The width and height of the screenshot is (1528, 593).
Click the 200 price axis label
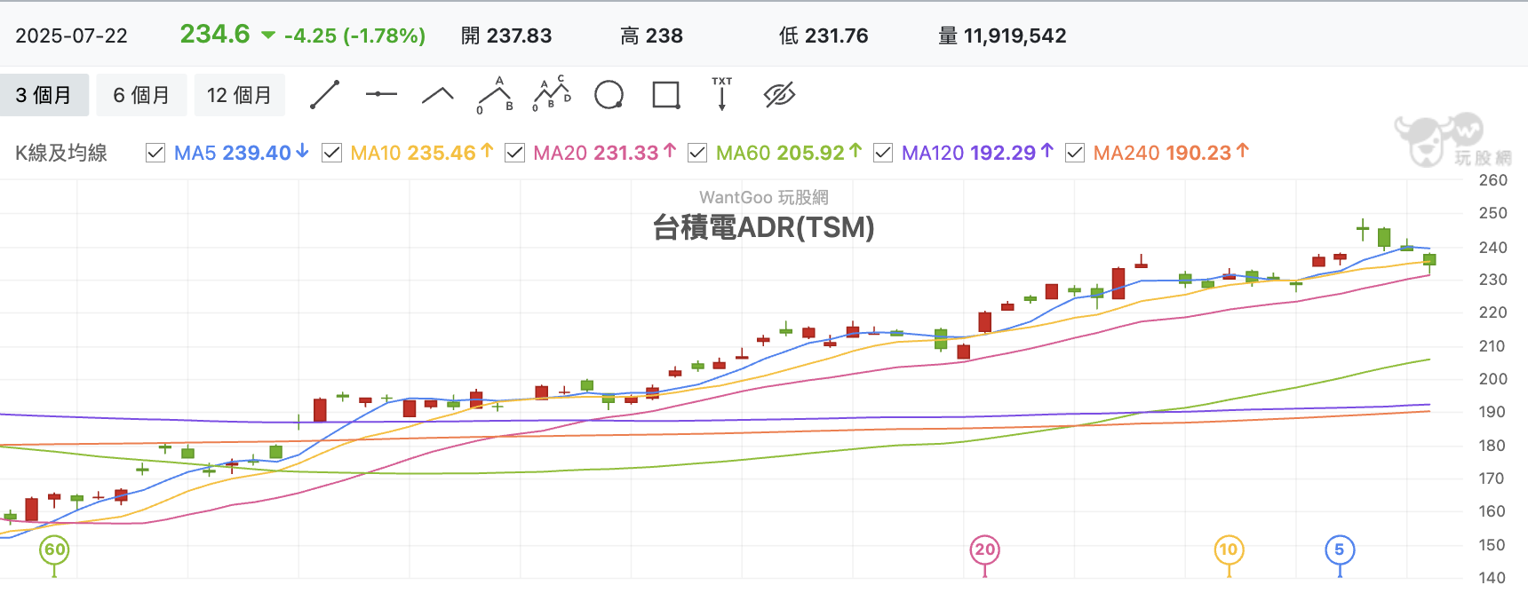[x=1492, y=379]
